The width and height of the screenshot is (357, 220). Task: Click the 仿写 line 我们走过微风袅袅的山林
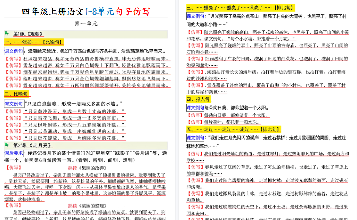click(267, 197)
